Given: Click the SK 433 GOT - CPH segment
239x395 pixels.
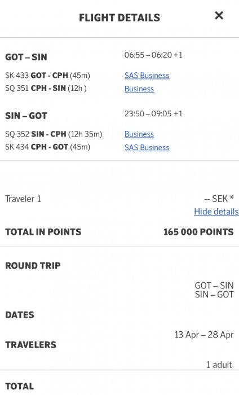Looking at the screenshot, I should click(x=47, y=75).
